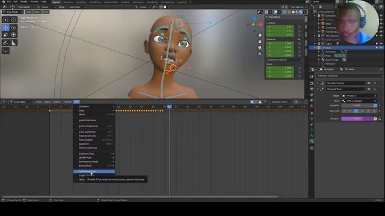385x216 pixels.
Task: Select the Cursor tool in viewport toolbar
Action: (x=13, y=20)
